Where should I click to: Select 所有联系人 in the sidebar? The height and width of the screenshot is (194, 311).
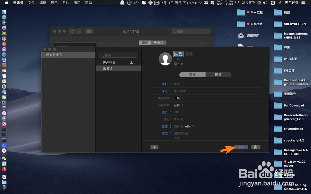point(68,55)
